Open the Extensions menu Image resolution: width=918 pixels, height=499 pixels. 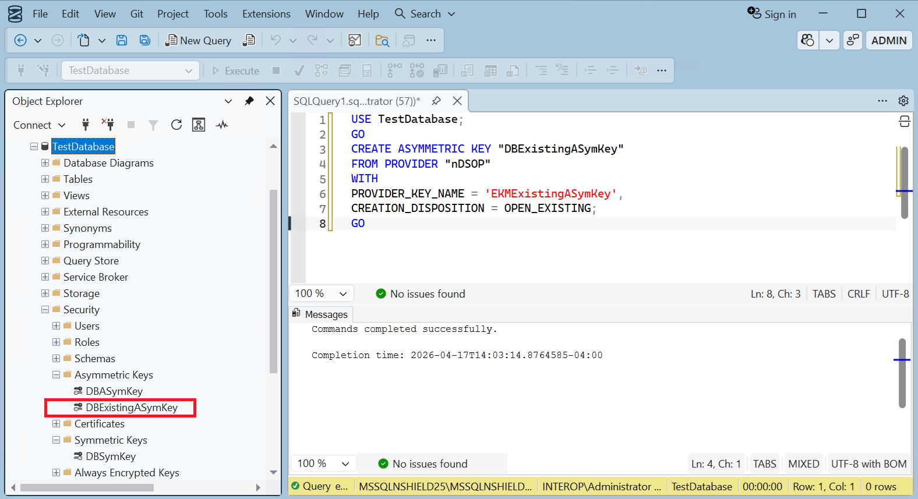pyautogui.click(x=266, y=14)
